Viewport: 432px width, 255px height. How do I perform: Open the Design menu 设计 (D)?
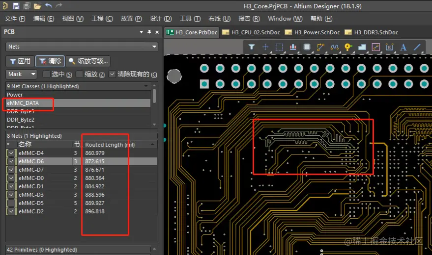tap(161, 19)
